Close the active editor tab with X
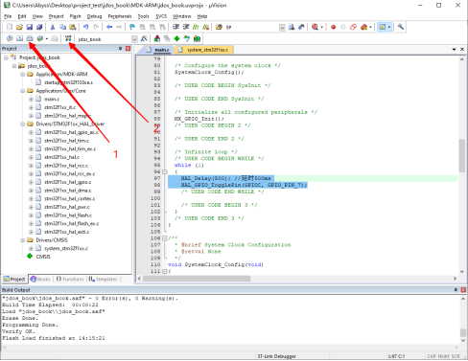468x361 pixels. point(462,49)
